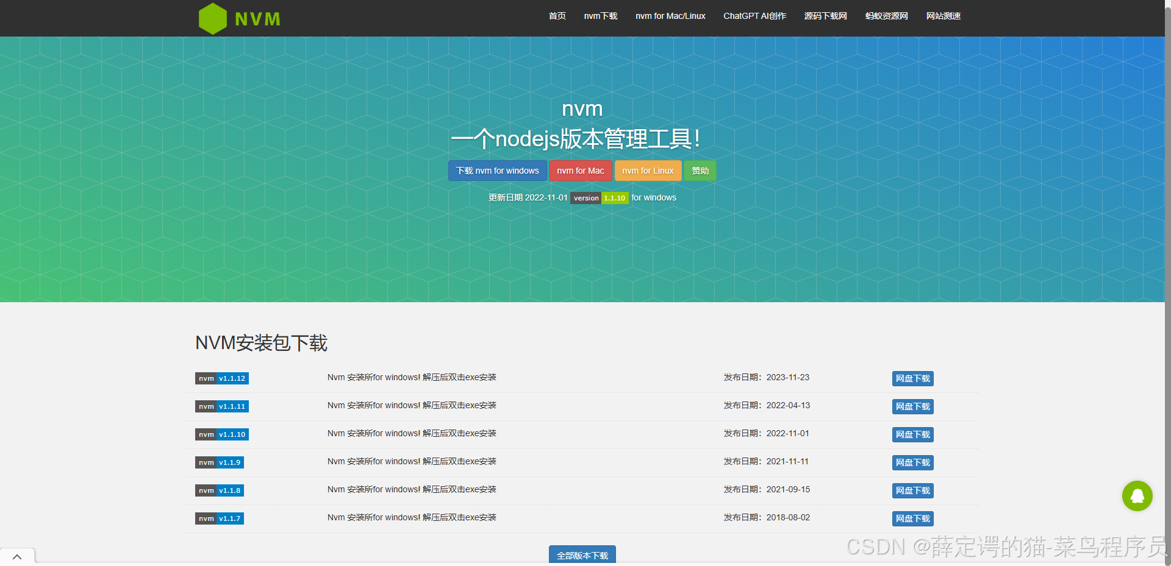Image resolution: width=1171 pixels, height=566 pixels.
Task: Click the 全部版本下载 button
Action: coord(582,556)
